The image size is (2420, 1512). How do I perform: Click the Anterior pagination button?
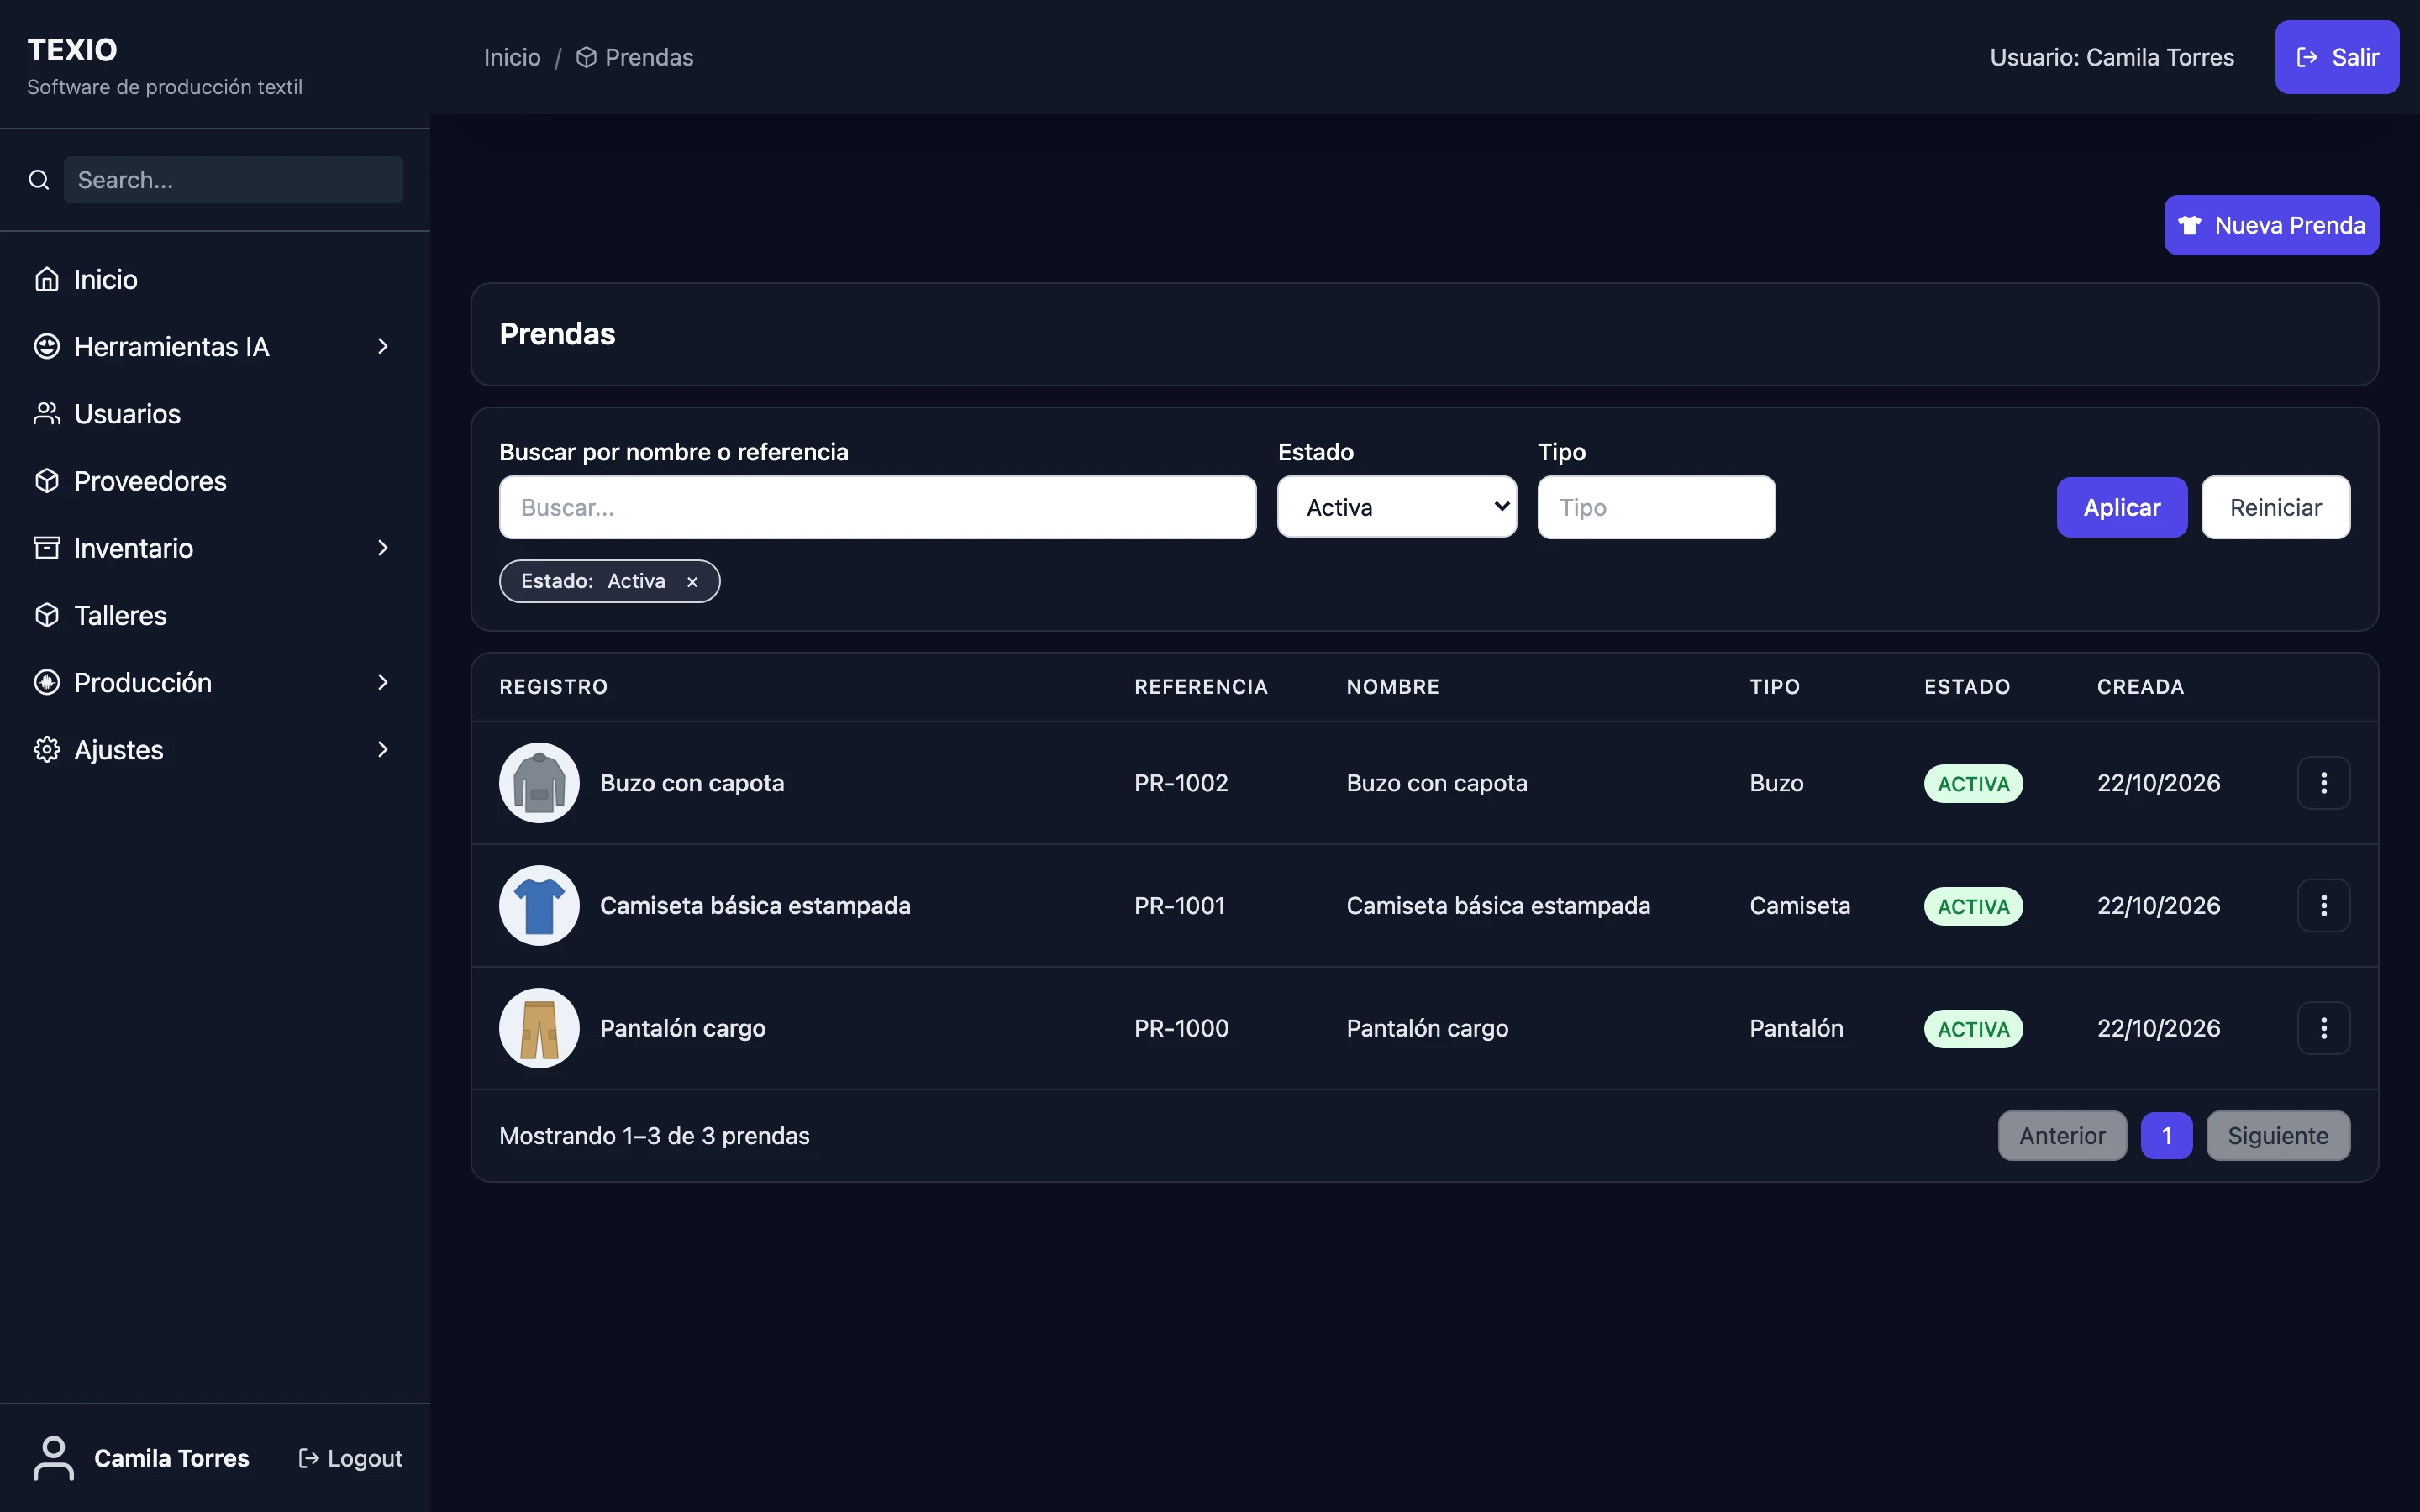click(x=2062, y=1136)
